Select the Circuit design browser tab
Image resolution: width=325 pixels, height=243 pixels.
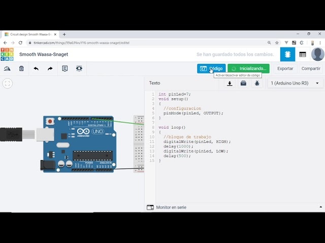click(30, 34)
